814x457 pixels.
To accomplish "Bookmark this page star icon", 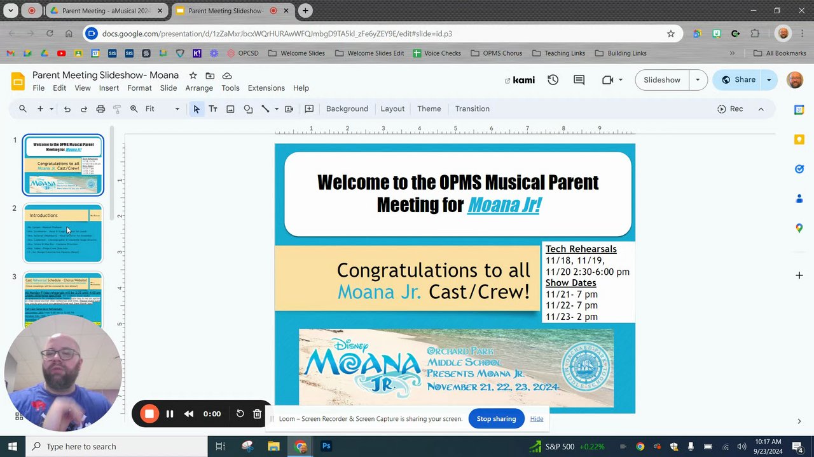I will click(670, 34).
